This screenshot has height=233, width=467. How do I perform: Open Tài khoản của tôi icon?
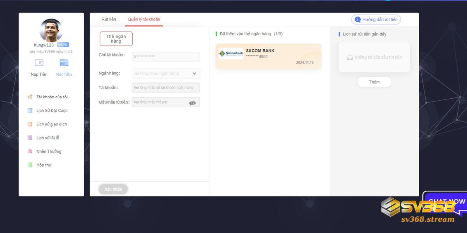(x=30, y=97)
